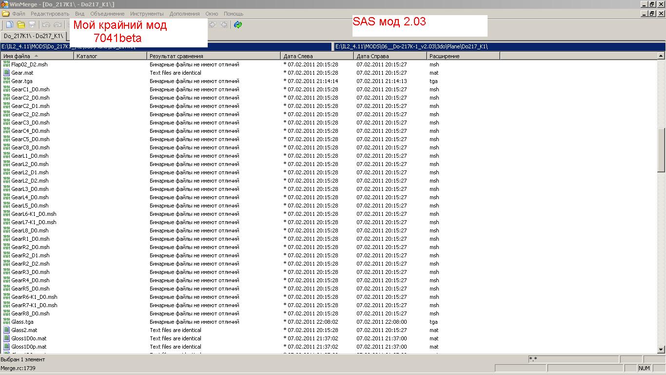The image size is (666, 375).
Task: Click the NUM indicator in status bar
Action: pyautogui.click(x=644, y=368)
